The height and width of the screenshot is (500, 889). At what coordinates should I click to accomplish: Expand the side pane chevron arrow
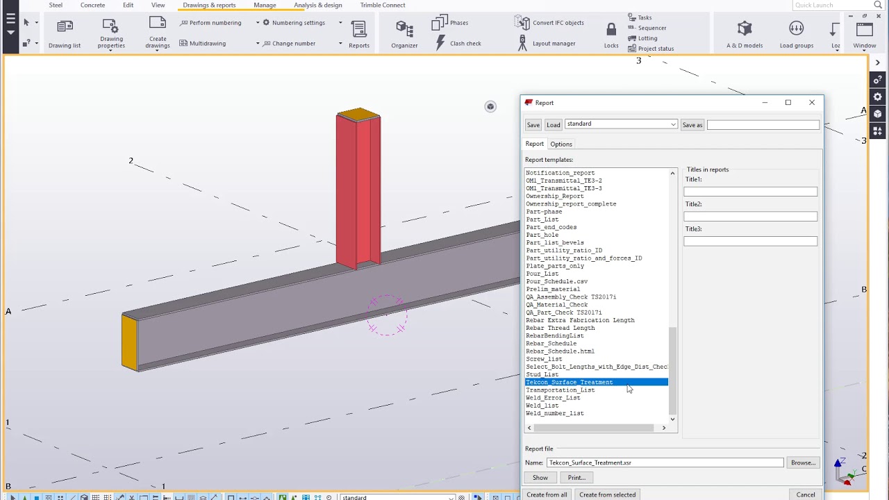pyautogui.click(x=878, y=62)
